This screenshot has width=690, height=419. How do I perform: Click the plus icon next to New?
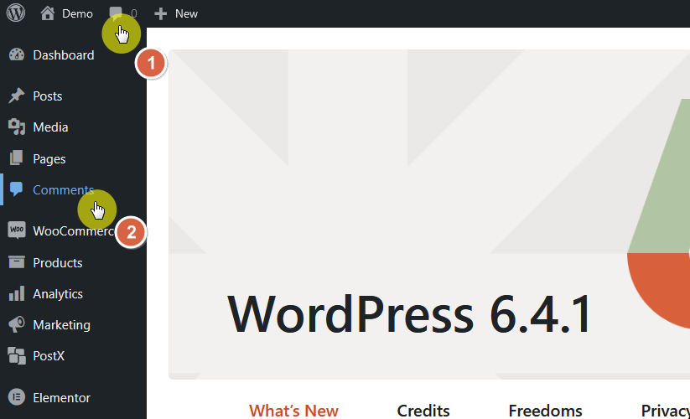tap(161, 13)
